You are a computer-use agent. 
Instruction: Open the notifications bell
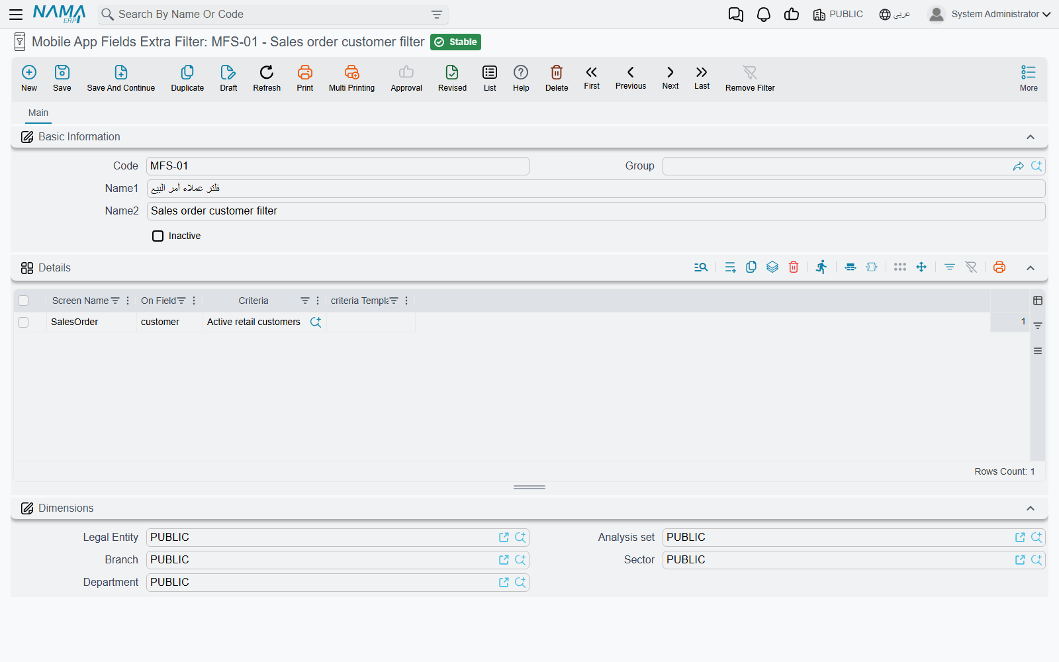point(764,15)
